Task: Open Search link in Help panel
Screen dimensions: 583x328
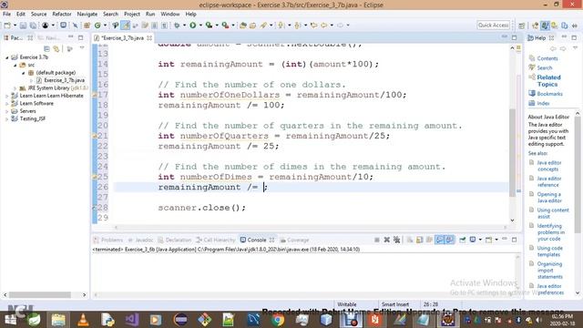Action: coord(545,67)
